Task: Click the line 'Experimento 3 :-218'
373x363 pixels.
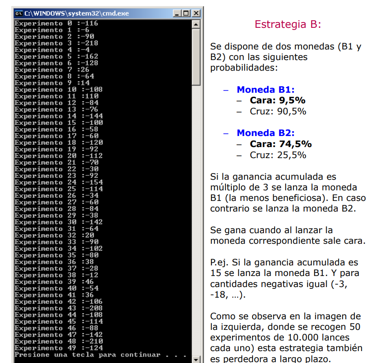Action: pyautogui.click(x=56, y=43)
